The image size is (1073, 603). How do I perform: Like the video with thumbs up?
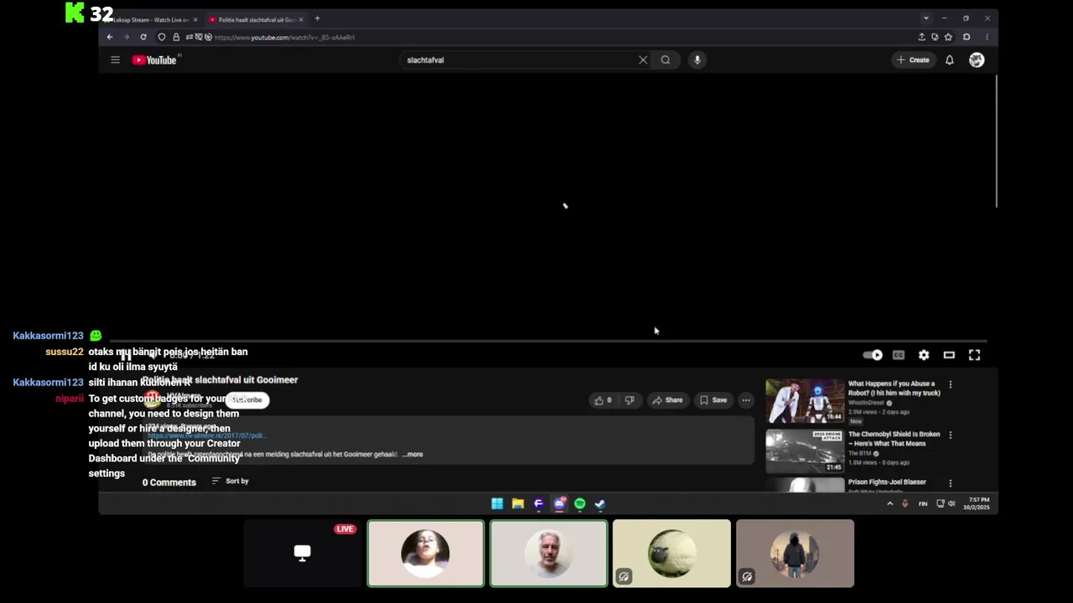[603, 400]
